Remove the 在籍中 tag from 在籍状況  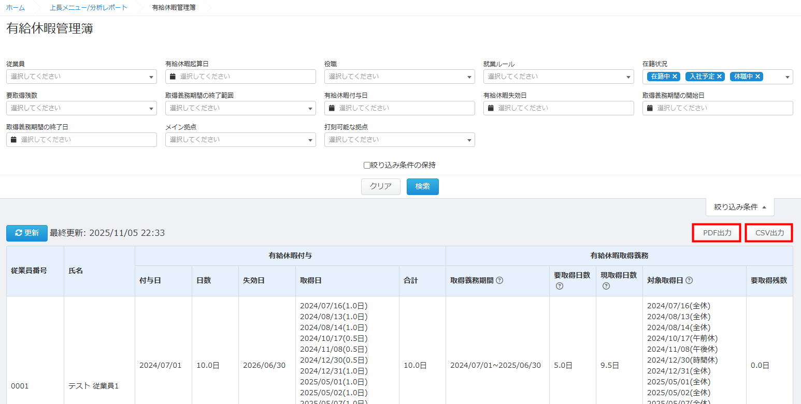click(x=675, y=77)
